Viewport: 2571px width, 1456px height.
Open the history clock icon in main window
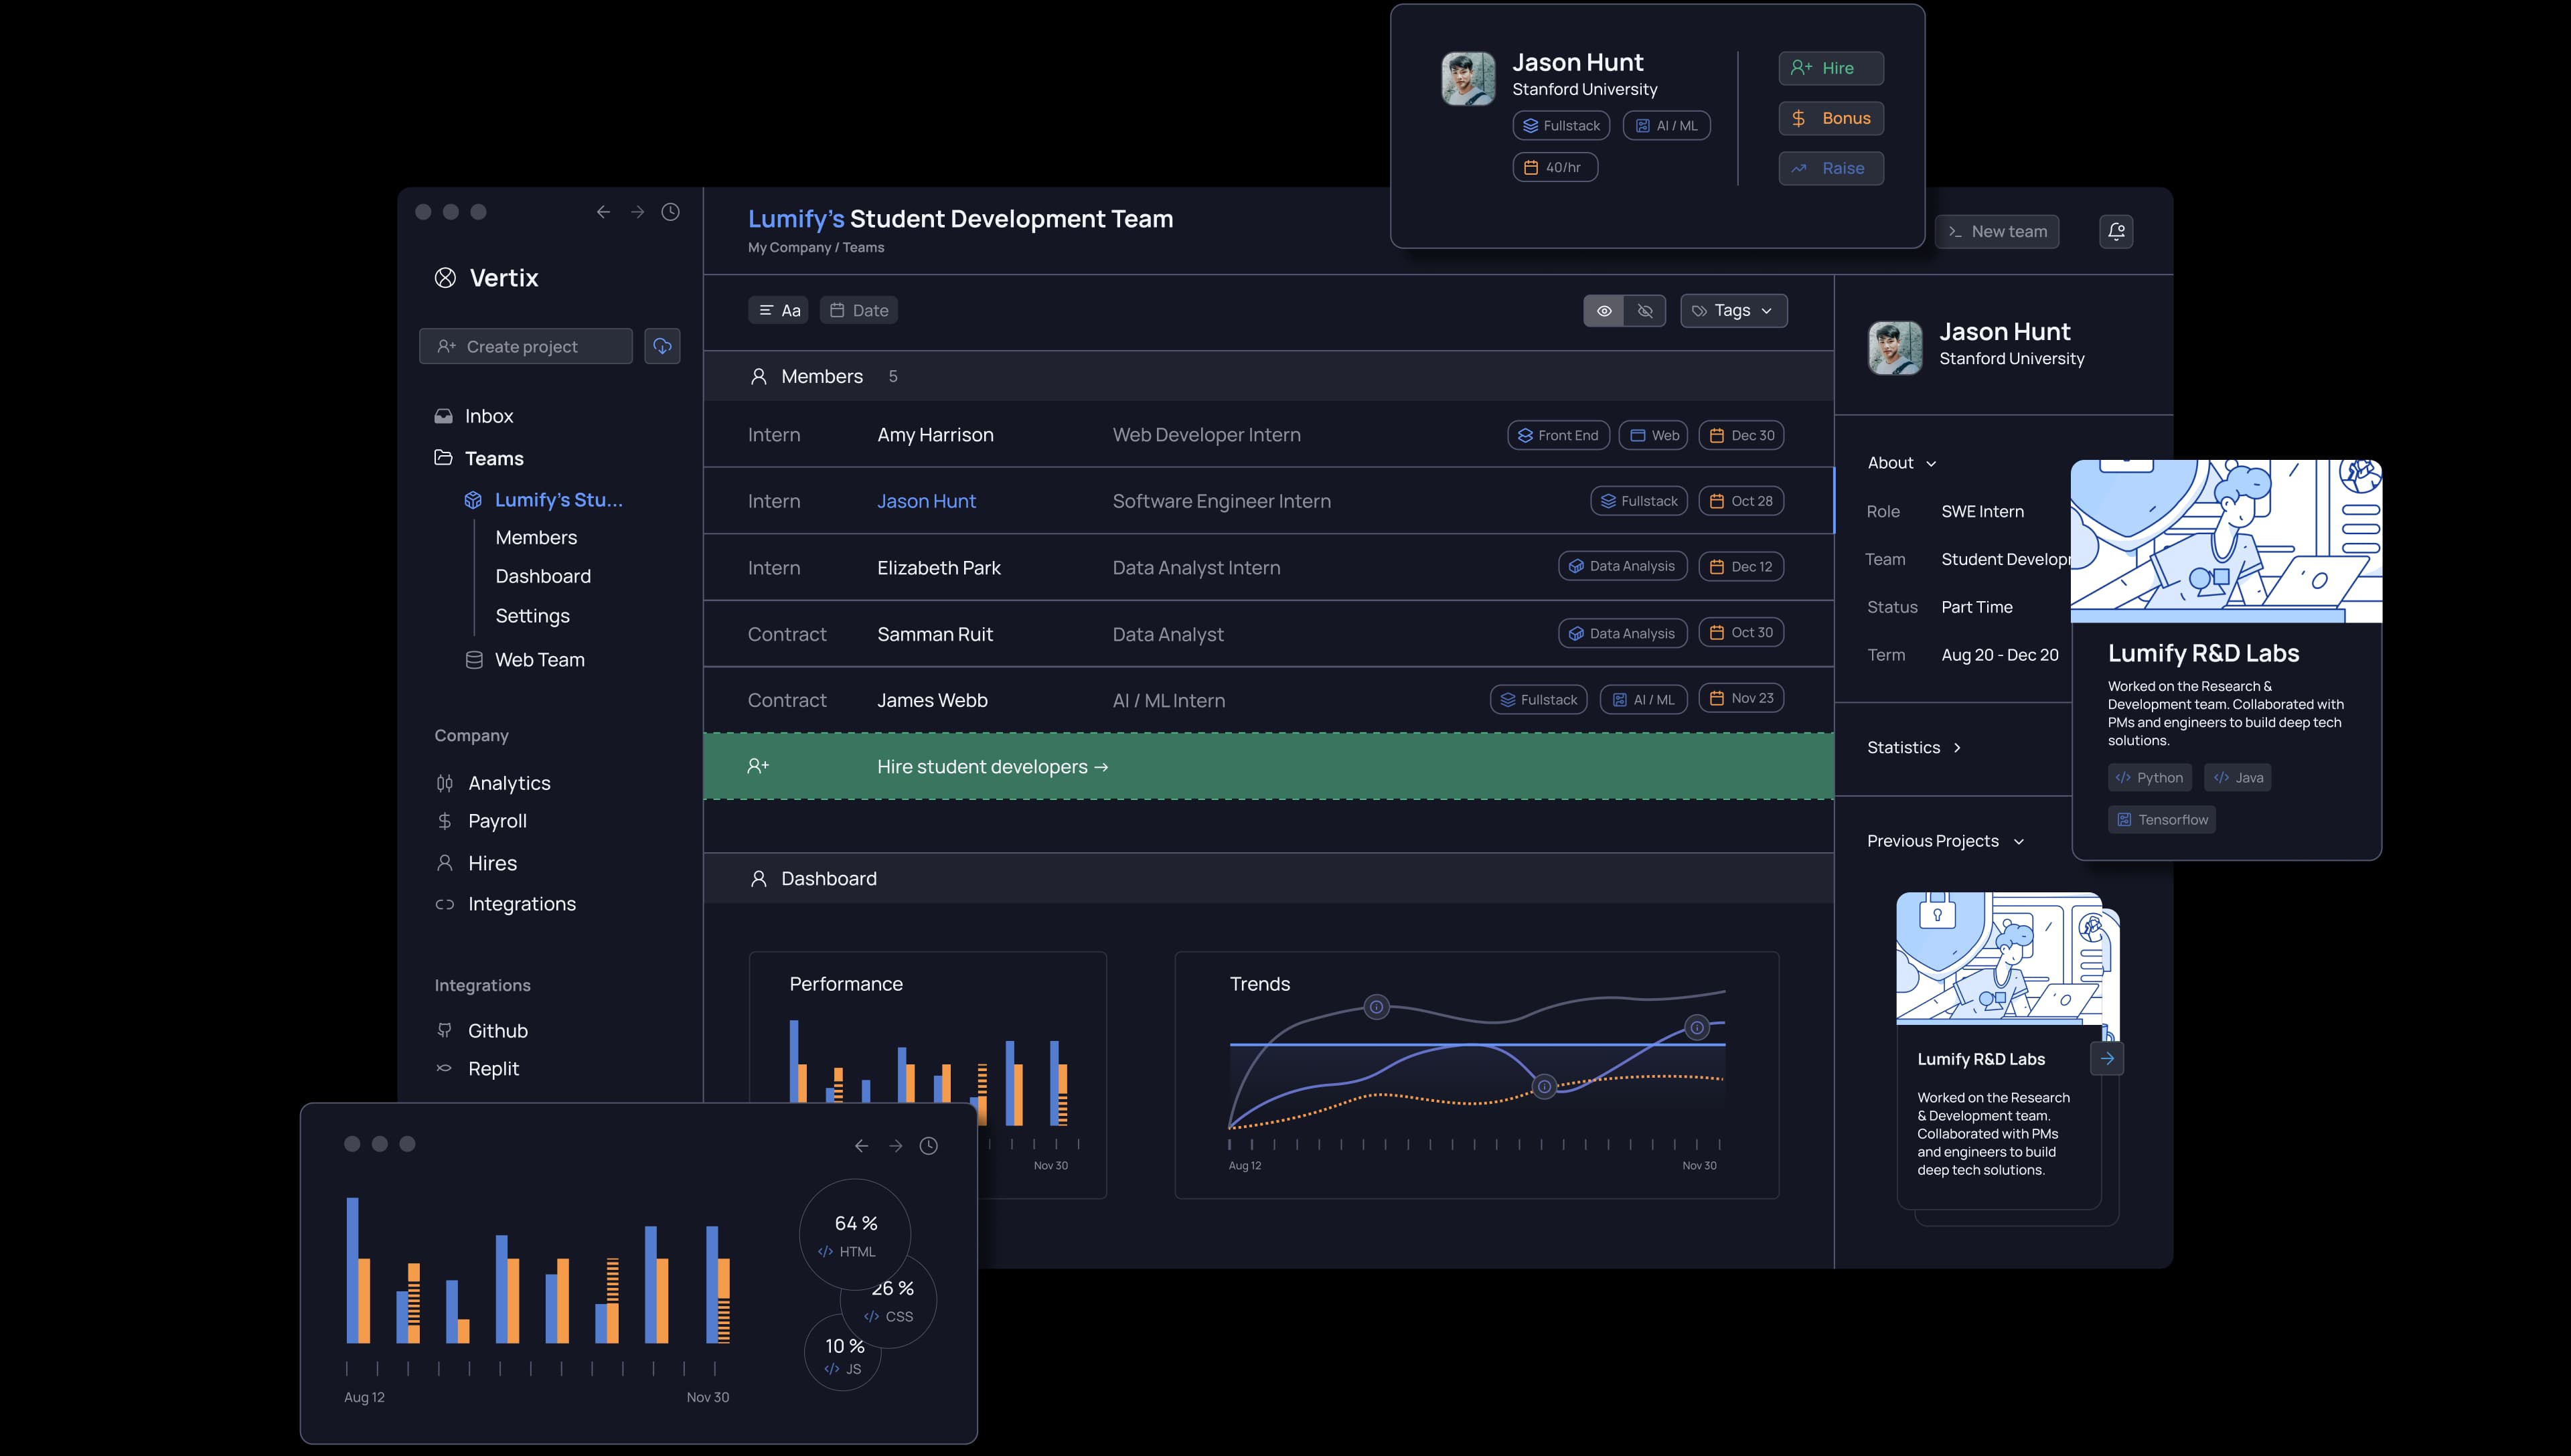tap(671, 212)
